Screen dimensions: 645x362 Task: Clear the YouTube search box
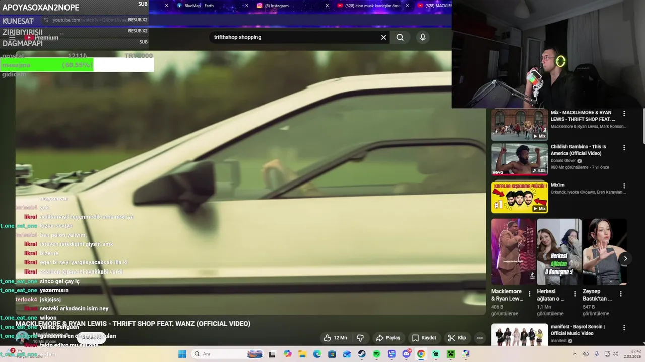coord(383,37)
